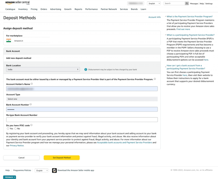Click help icon after Payment Service Provider Program sentence
The image size is (218, 179).
click(155, 79)
